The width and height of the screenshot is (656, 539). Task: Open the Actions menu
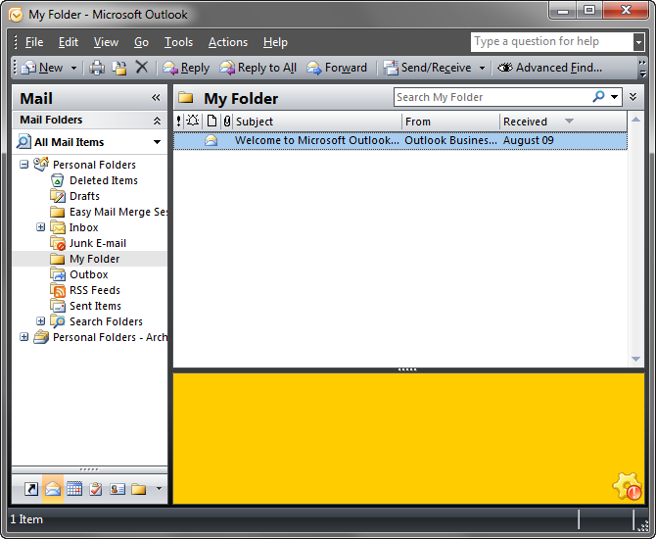pyautogui.click(x=227, y=42)
